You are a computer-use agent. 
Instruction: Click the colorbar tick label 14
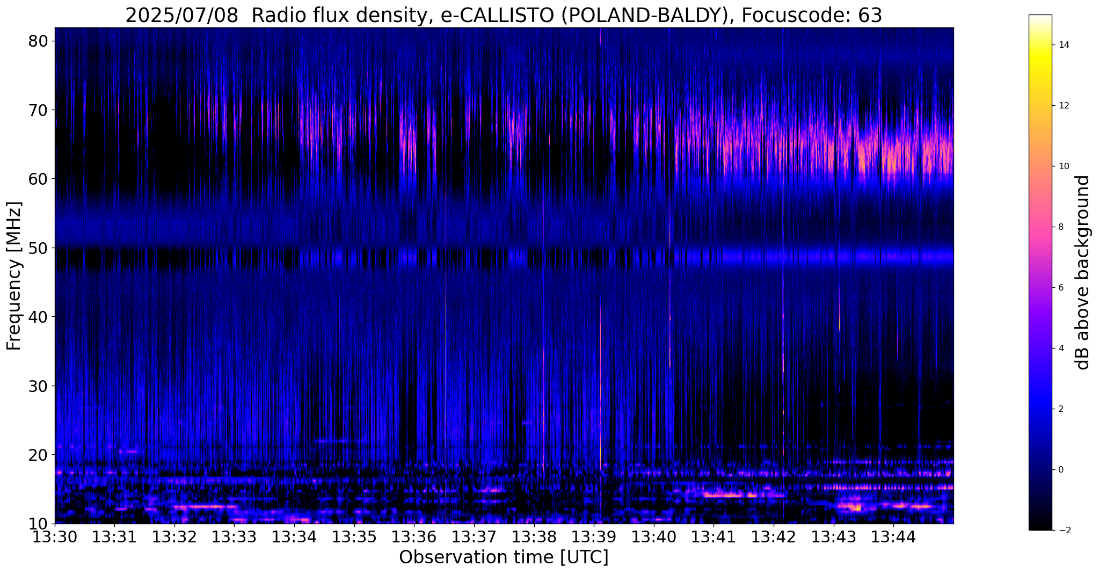1063,45
